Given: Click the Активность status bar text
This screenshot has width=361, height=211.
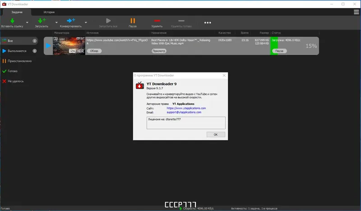Looking at the screenshot, I should coord(254,208).
